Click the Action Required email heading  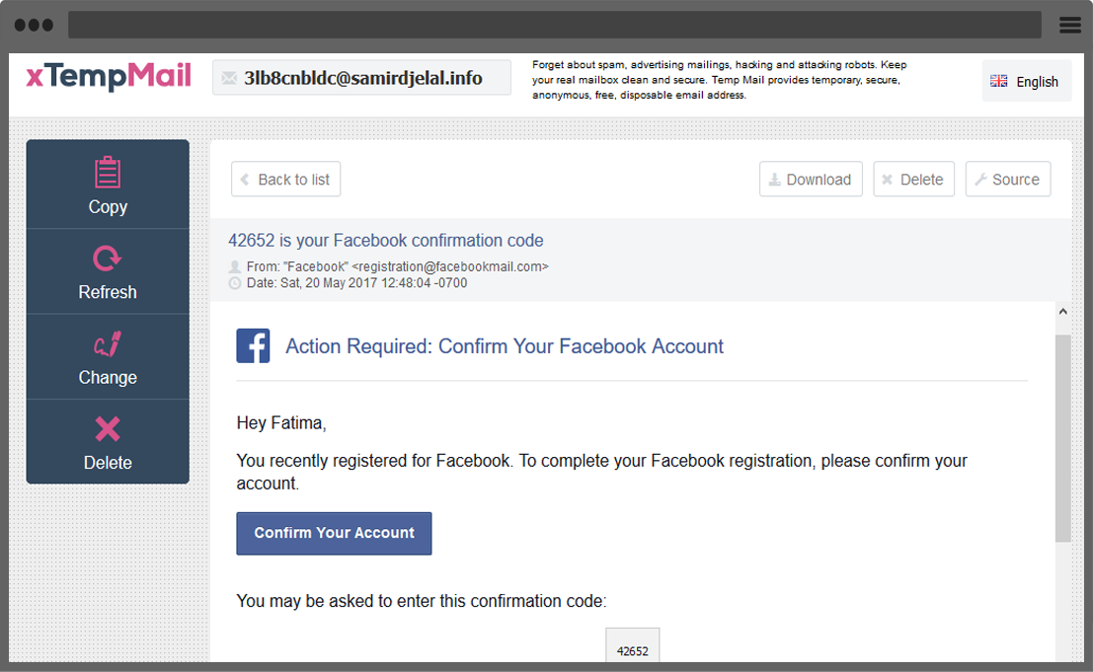point(505,346)
